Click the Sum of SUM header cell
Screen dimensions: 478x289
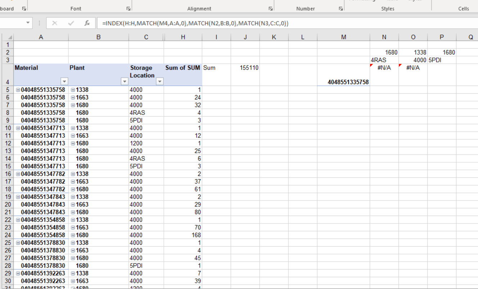point(183,75)
